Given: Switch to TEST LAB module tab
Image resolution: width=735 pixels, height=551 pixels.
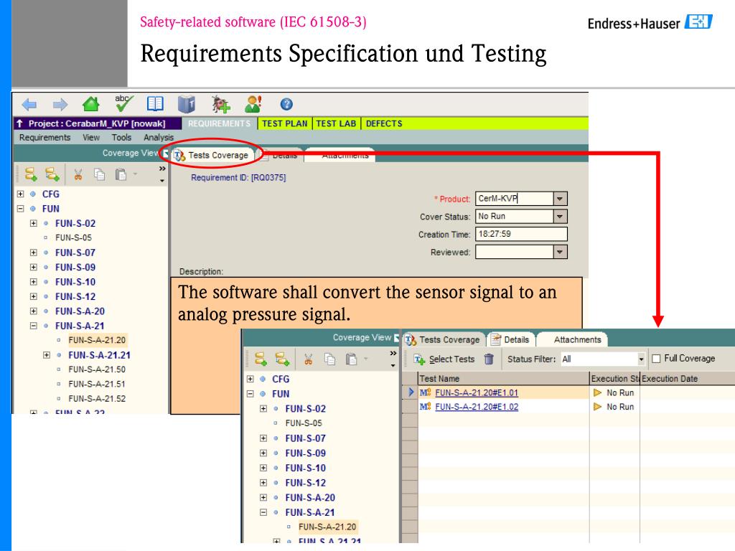Looking at the screenshot, I should (x=336, y=123).
